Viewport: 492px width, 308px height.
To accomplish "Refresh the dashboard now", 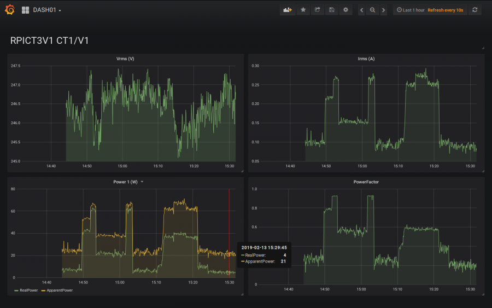I will click(475, 10).
